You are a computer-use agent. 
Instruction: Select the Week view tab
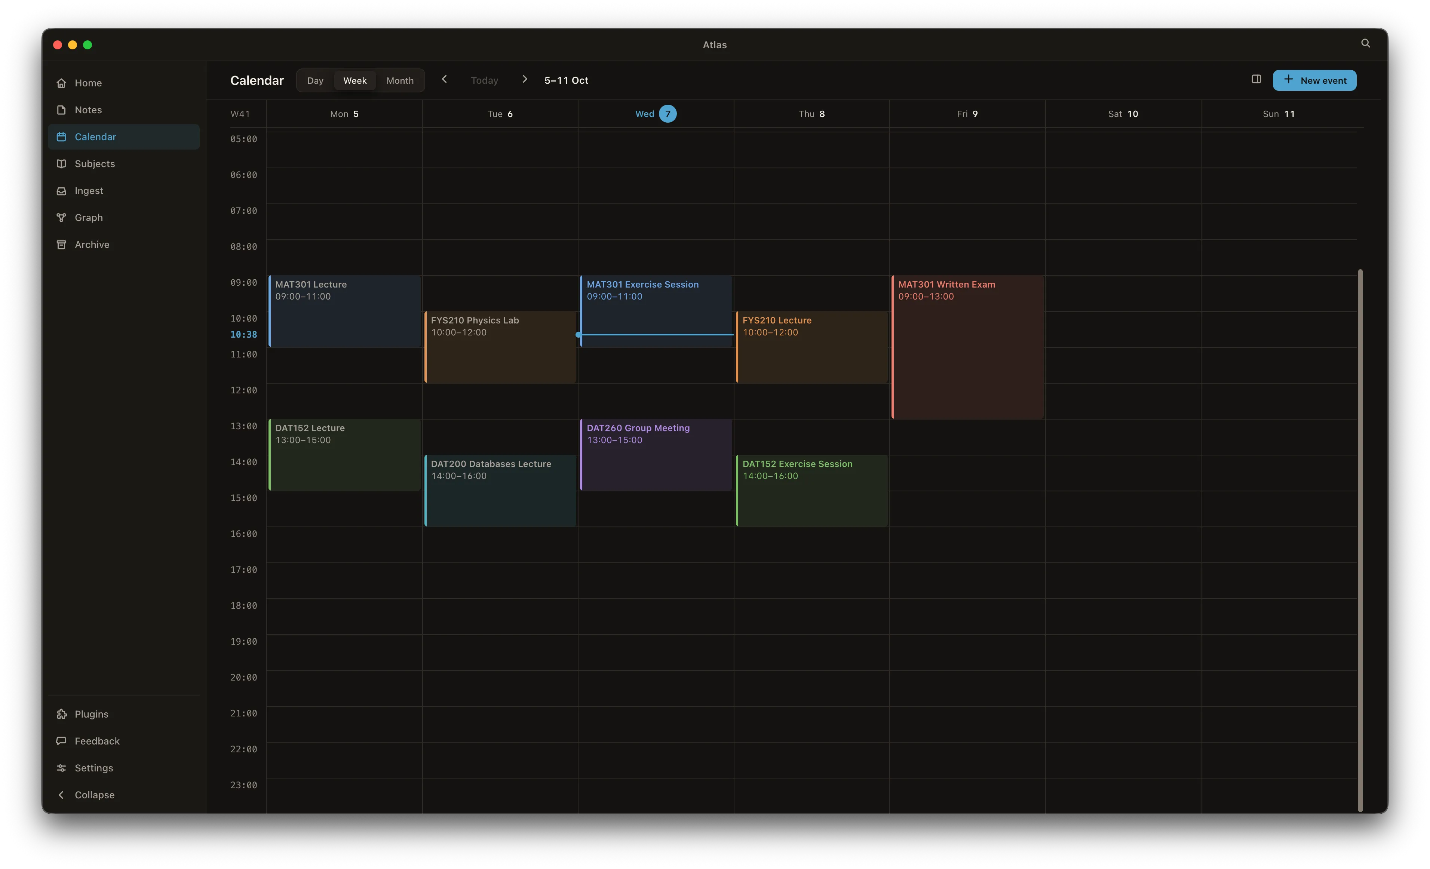[x=355, y=81]
